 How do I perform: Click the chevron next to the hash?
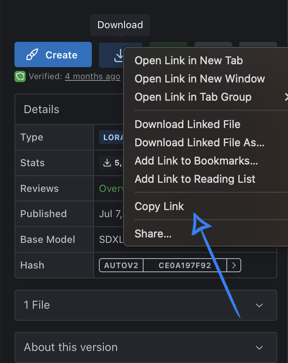(234, 266)
